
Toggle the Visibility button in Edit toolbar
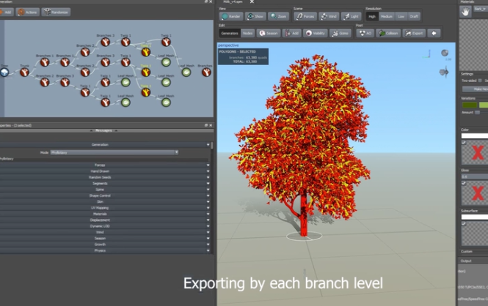point(316,33)
